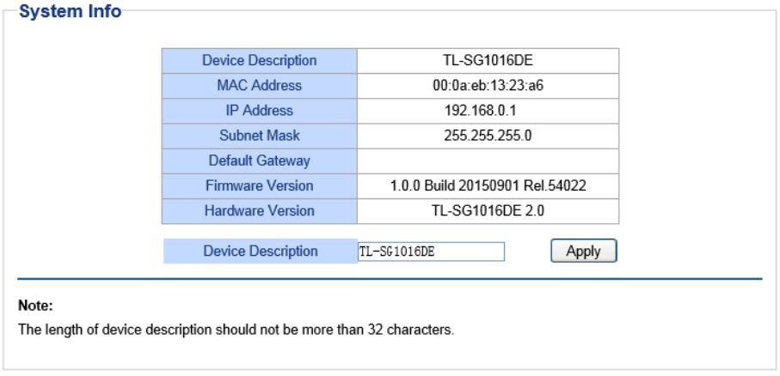Select the Default Gateway row label
The height and width of the screenshot is (376, 780).
tap(259, 161)
